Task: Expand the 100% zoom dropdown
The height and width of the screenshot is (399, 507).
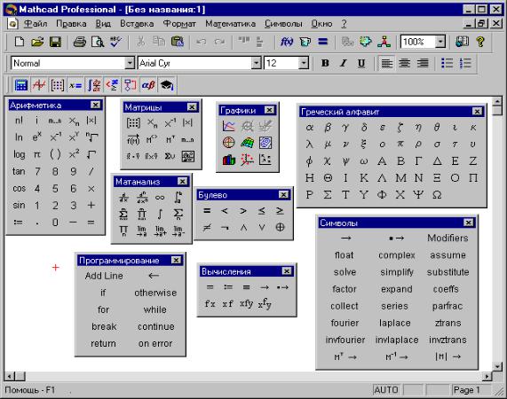Action: [440, 42]
